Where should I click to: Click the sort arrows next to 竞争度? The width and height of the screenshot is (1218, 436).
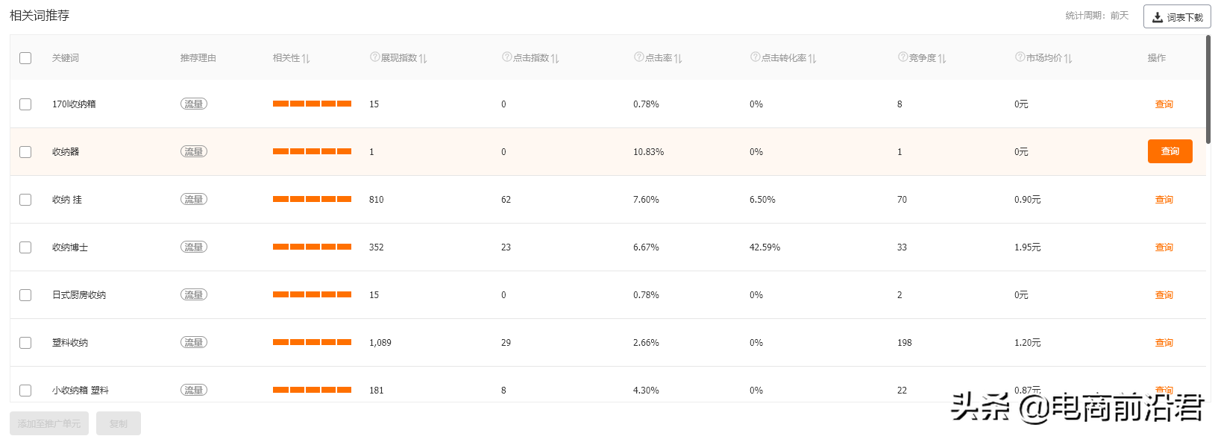(x=942, y=58)
